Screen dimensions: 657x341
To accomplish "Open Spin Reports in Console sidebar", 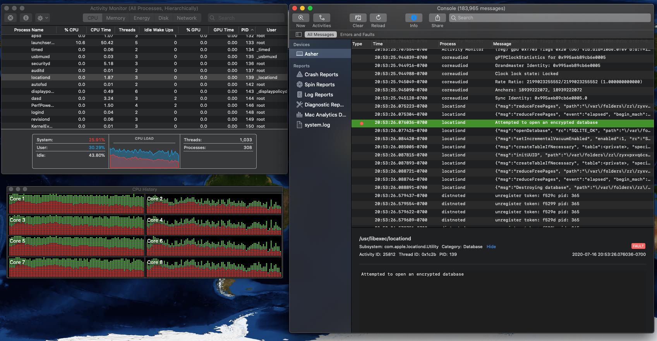I will point(320,84).
